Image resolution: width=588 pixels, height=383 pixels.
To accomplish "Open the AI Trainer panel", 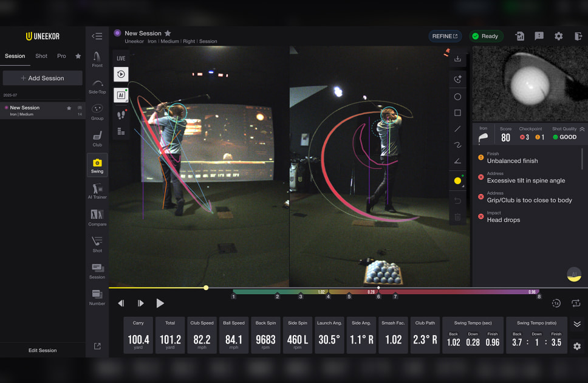I will (x=97, y=191).
